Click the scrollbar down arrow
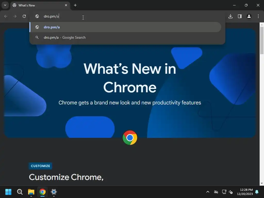Image resolution: width=264 pixels, height=198 pixels. pos(262,183)
